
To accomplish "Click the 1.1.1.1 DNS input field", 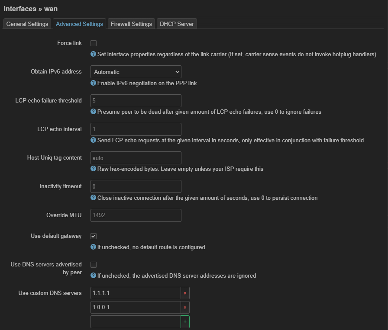I will click(136, 293).
